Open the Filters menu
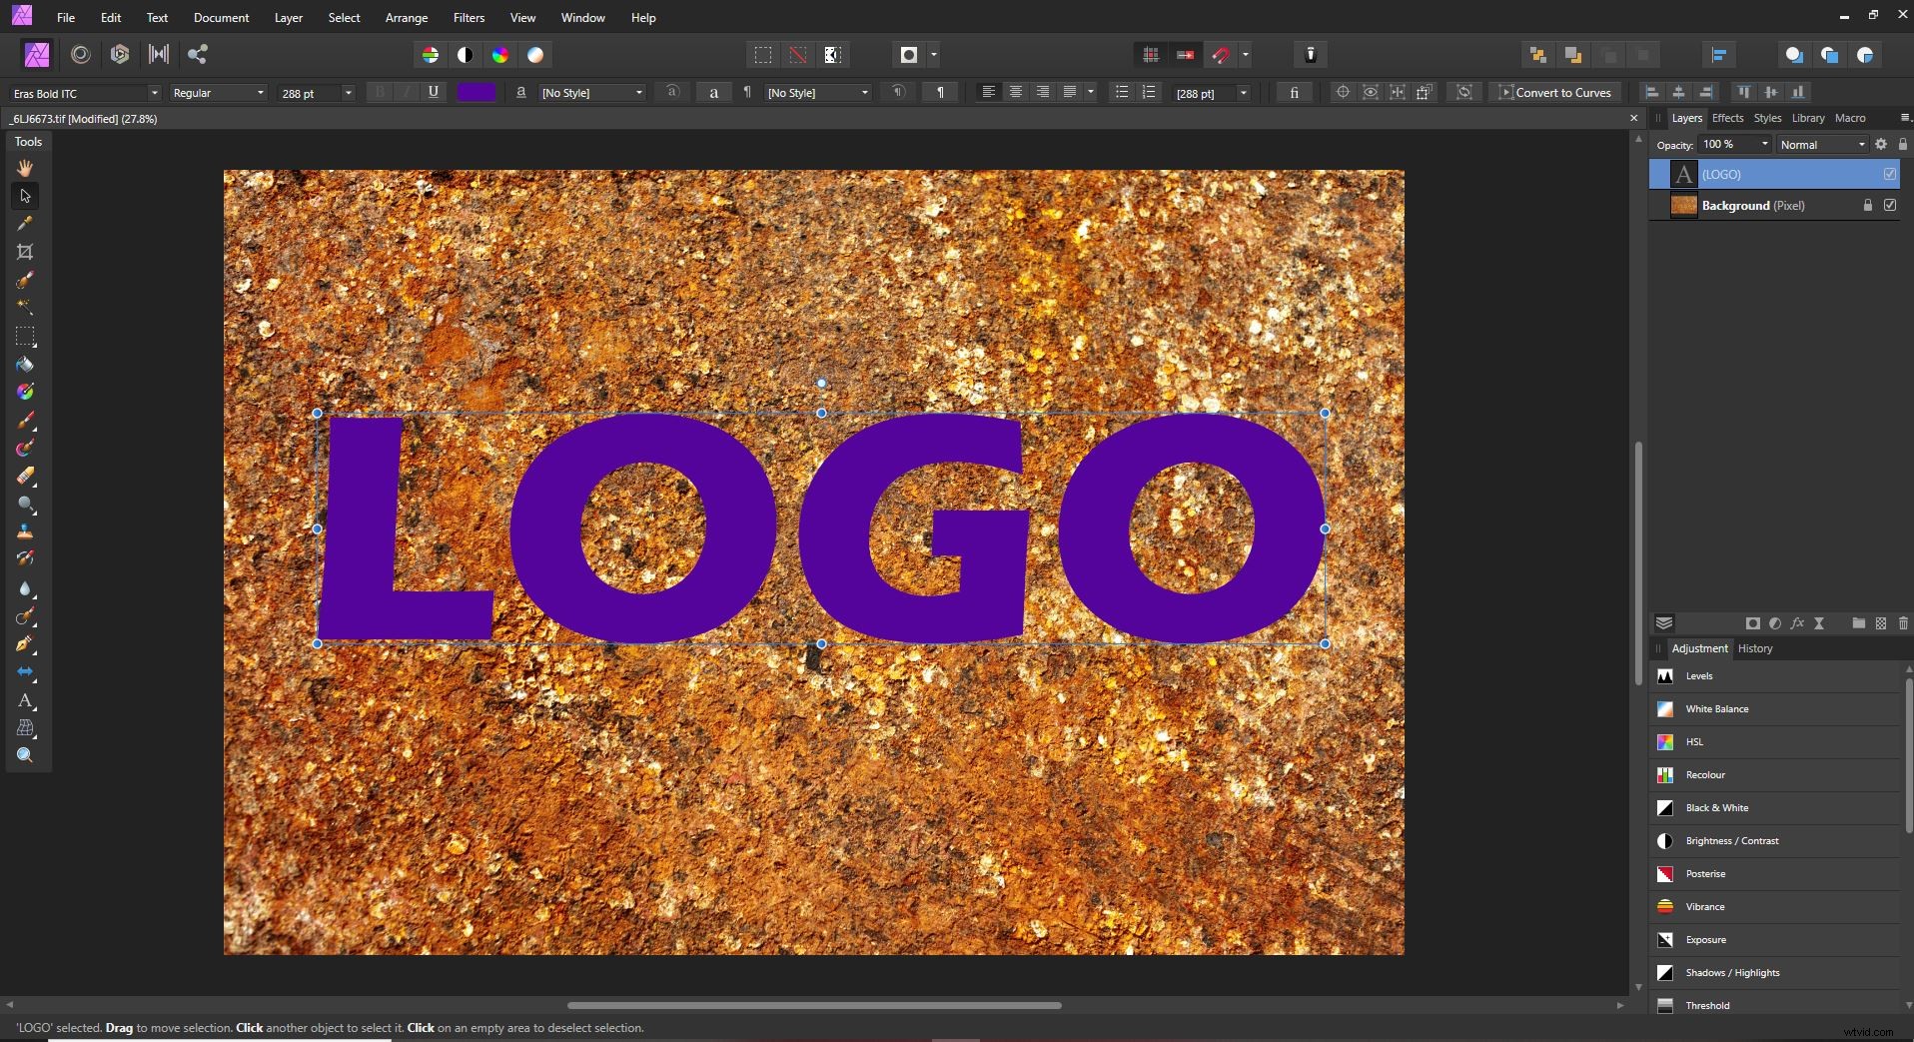 469,17
